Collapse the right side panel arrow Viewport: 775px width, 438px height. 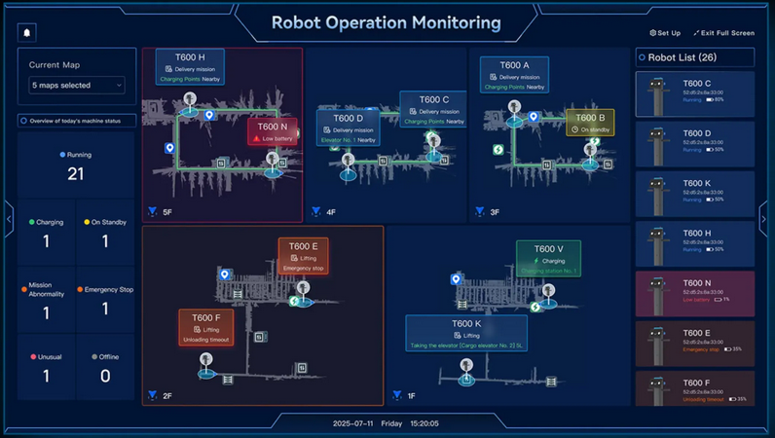(x=764, y=219)
